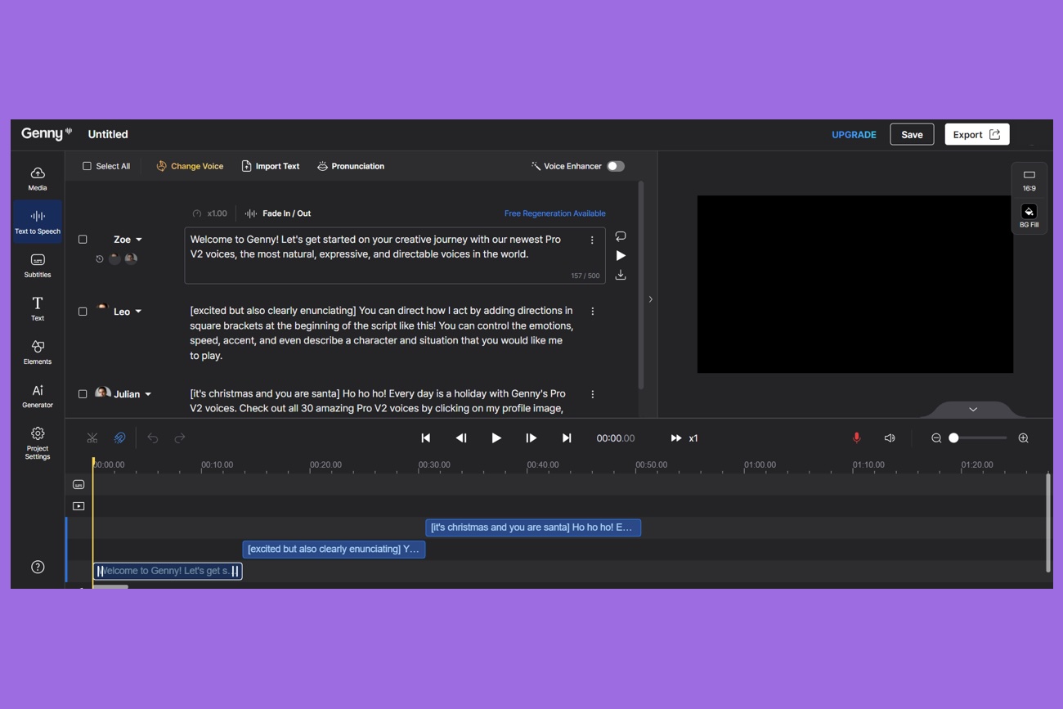Viewport: 1063px width, 709px height.
Task: Open the Text sidebar tab
Action: pyautogui.click(x=38, y=308)
